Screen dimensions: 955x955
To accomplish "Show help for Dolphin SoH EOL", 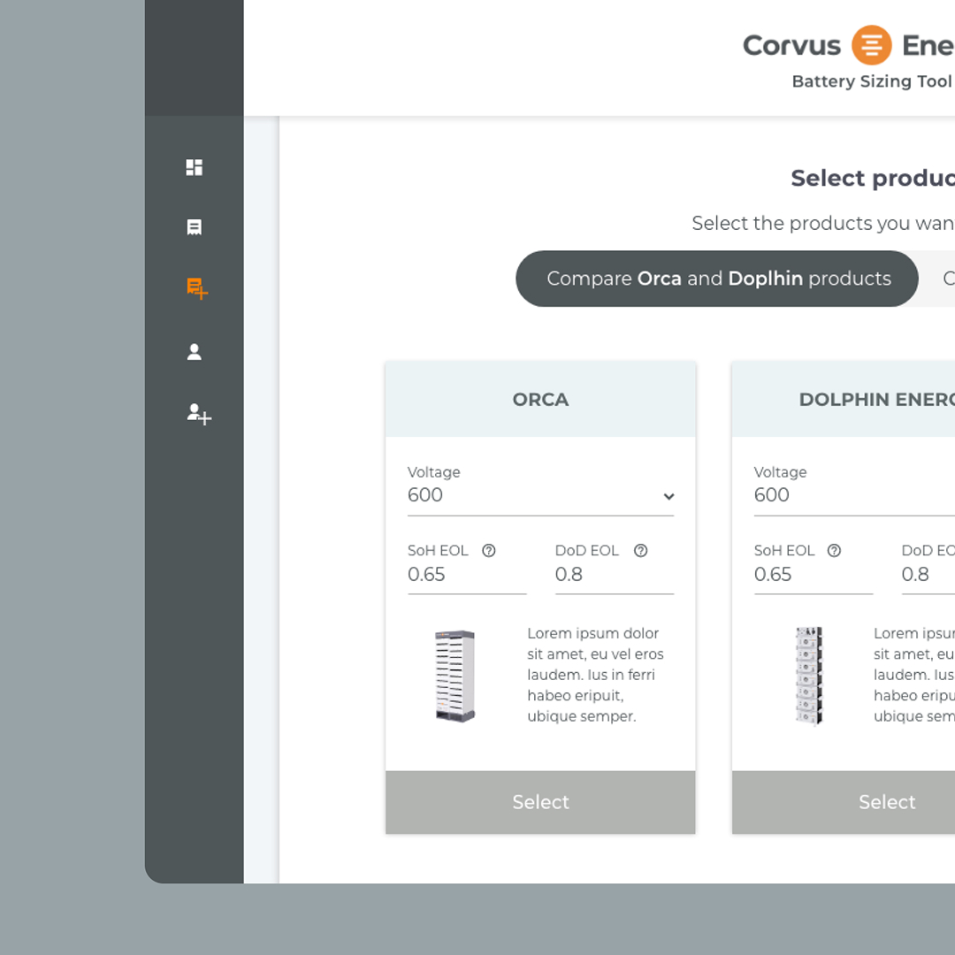I will [x=834, y=551].
